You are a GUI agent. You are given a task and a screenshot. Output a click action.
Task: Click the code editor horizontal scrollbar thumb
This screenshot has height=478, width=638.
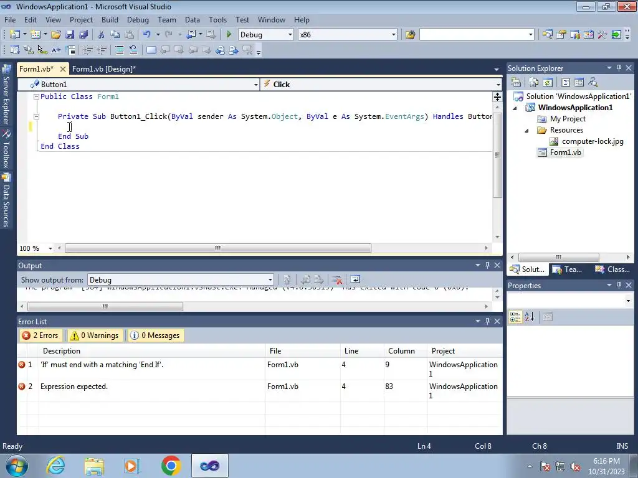[x=218, y=248]
